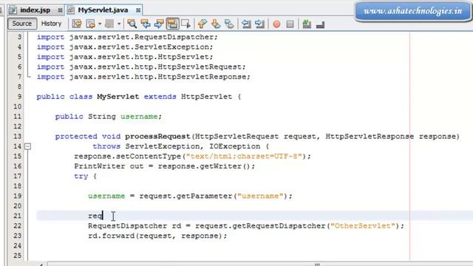Click line number 21 in the gutter
This screenshot has width=473, height=266.
pyautogui.click(x=17, y=216)
